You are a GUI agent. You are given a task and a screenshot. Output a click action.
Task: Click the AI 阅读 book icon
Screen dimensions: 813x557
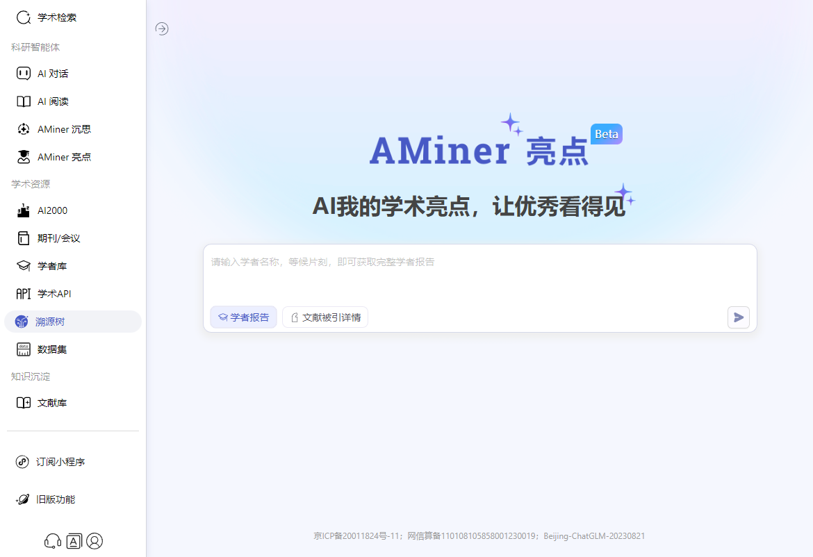click(x=24, y=101)
